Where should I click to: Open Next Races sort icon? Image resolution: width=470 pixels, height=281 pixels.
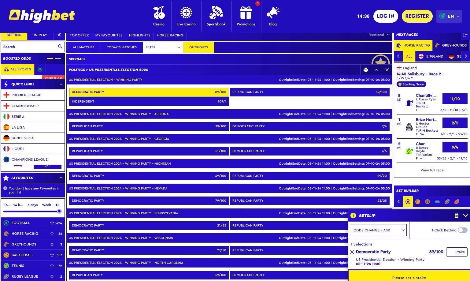coord(465,35)
